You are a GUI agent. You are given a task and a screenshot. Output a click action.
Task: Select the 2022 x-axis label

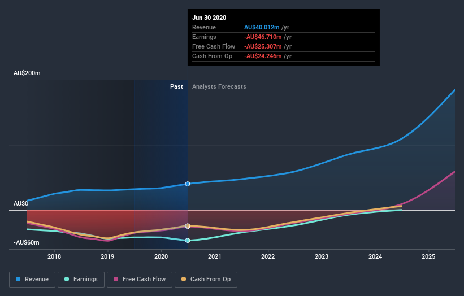[x=268, y=256]
